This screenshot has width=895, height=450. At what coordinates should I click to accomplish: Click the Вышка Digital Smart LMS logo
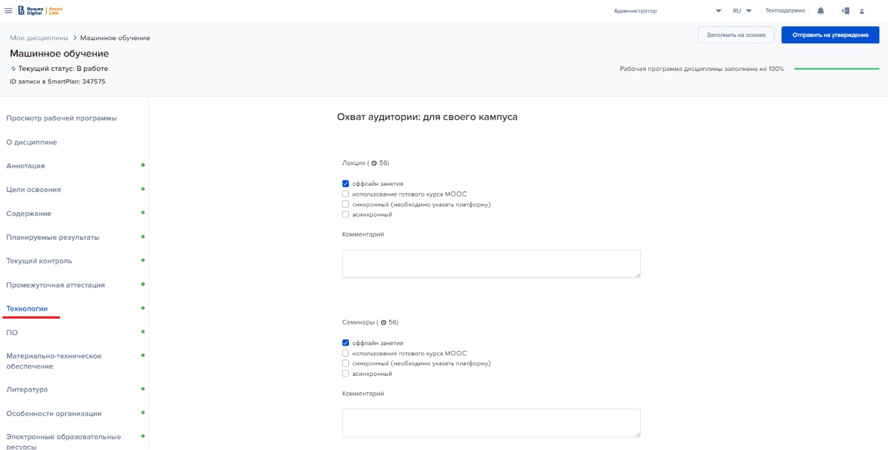click(x=40, y=11)
